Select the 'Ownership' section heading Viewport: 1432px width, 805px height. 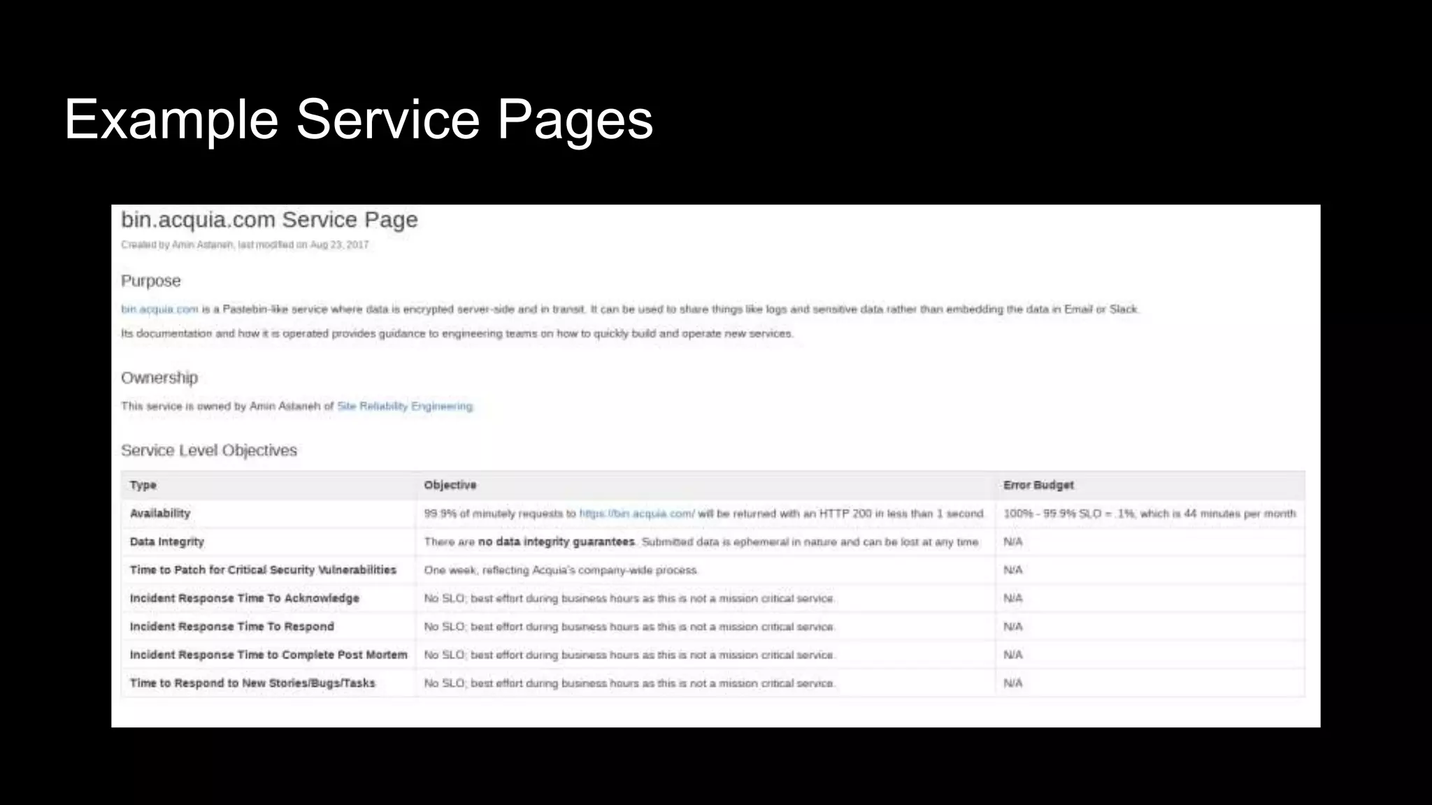159,378
